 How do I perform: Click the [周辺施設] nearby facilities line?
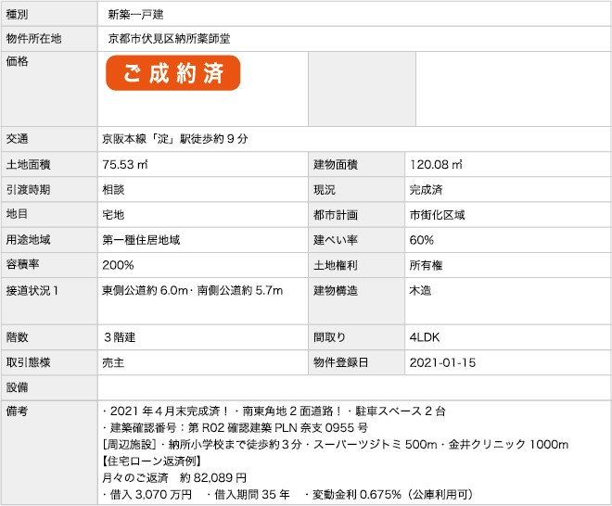click(336, 444)
